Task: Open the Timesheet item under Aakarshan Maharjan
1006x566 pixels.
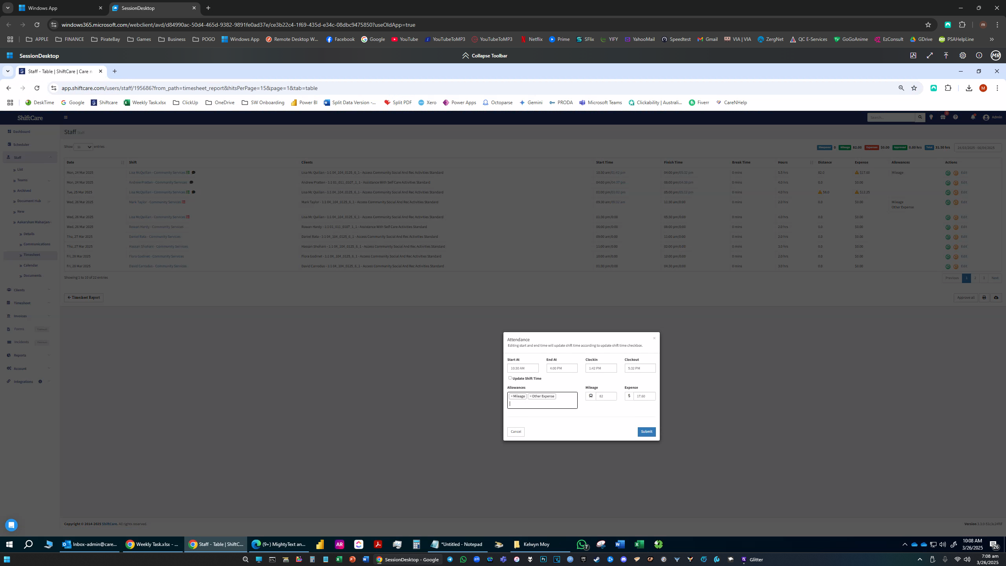Action: click(x=31, y=255)
